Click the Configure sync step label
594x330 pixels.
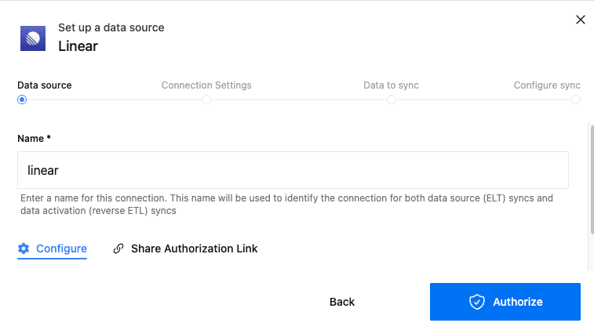[547, 85]
